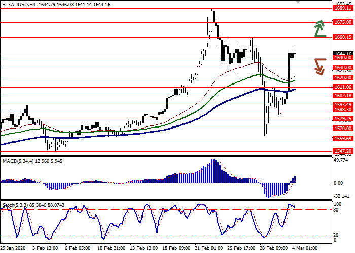Click the chart shift triangle marker at top
This screenshot has width=355, height=253.
(298, 2)
